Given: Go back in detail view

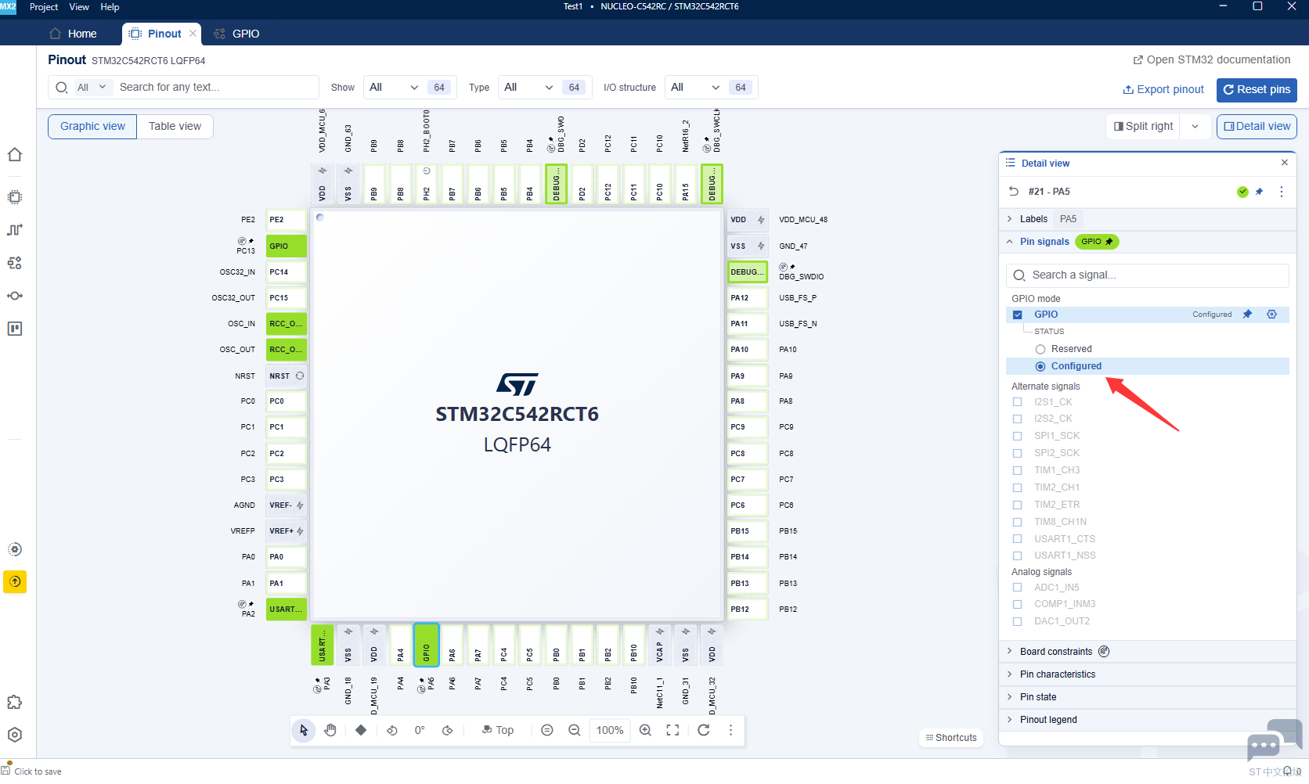Looking at the screenshot, I should click(x=1014, y=192).
